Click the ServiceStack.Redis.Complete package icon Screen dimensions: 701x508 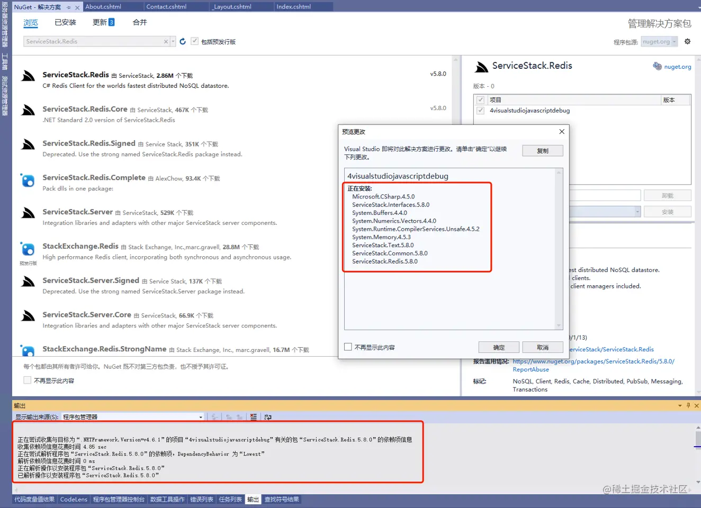(28, 180)
